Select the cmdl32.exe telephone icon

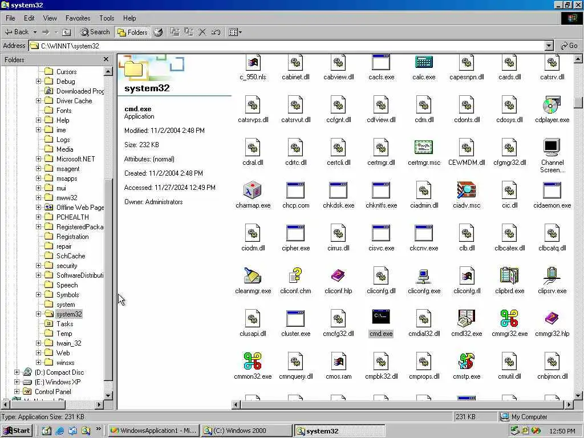[x=467, y=318]
